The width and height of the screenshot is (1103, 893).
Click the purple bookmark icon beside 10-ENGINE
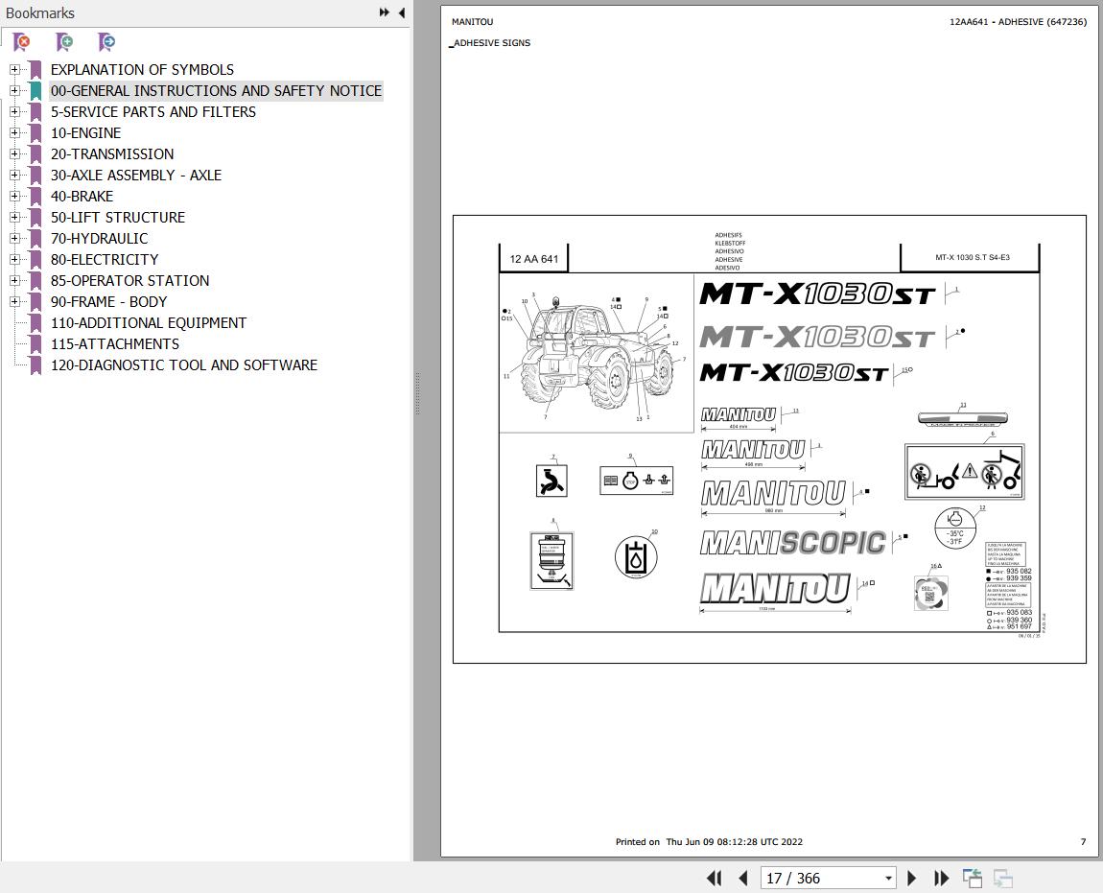35,133
